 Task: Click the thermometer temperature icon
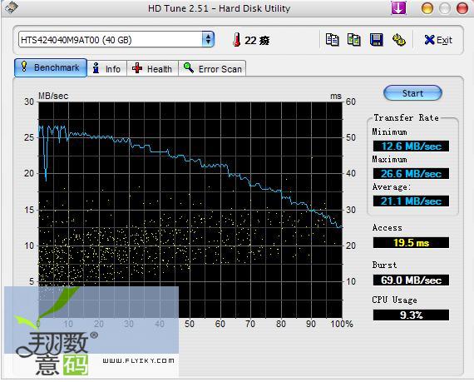click(237, 40)
